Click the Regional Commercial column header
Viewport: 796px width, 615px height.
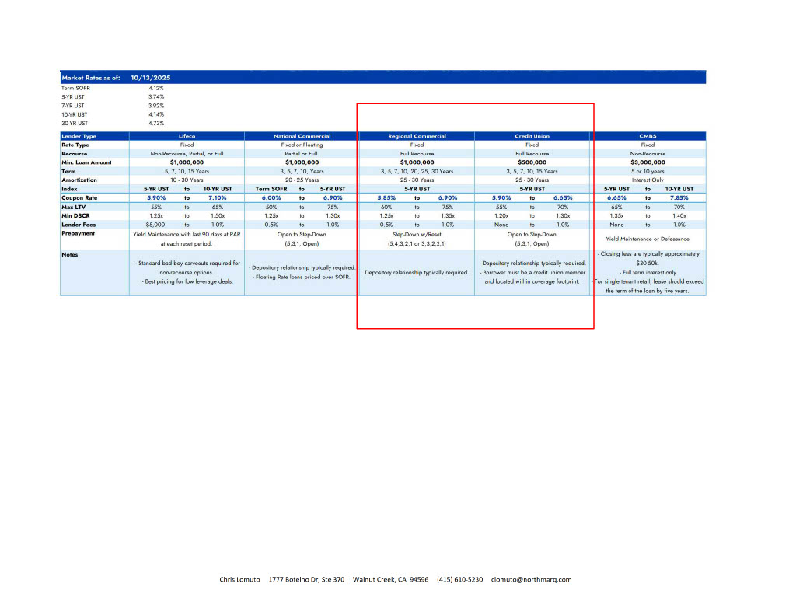(x=417, y=136)
